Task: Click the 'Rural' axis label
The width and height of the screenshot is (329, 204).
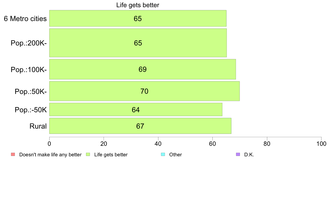Action: [38, 126]
